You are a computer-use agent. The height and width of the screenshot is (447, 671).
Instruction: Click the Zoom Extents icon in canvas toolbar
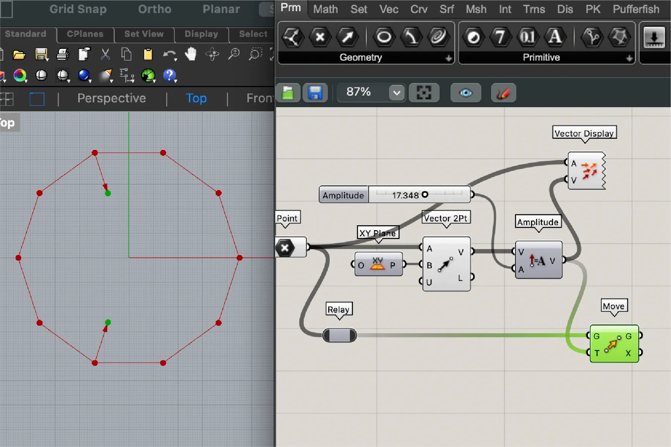coord(424,93)
